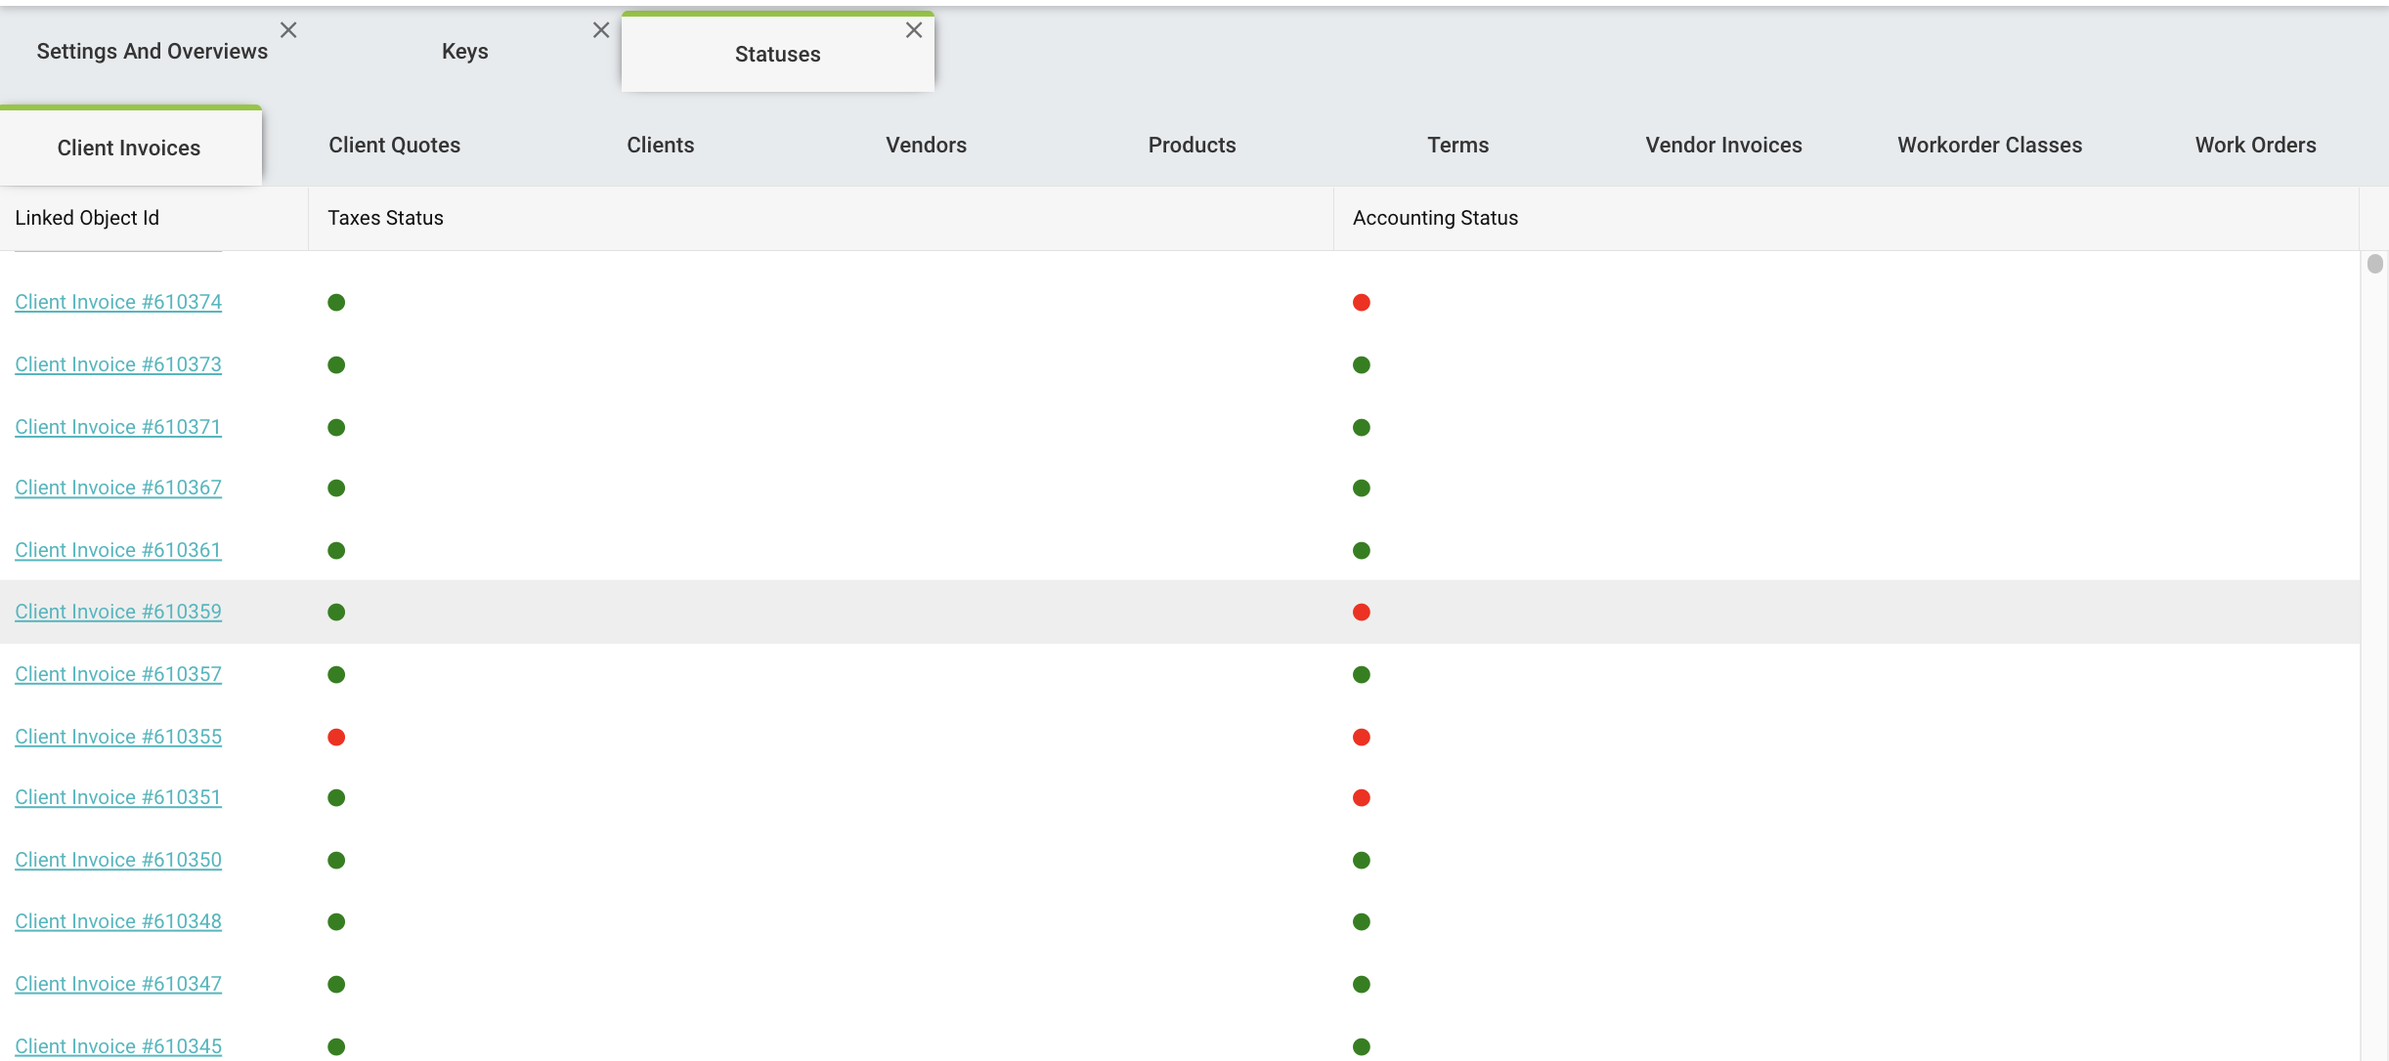
Task: Sort by Taxes Status column header
Action: point(385,219)
